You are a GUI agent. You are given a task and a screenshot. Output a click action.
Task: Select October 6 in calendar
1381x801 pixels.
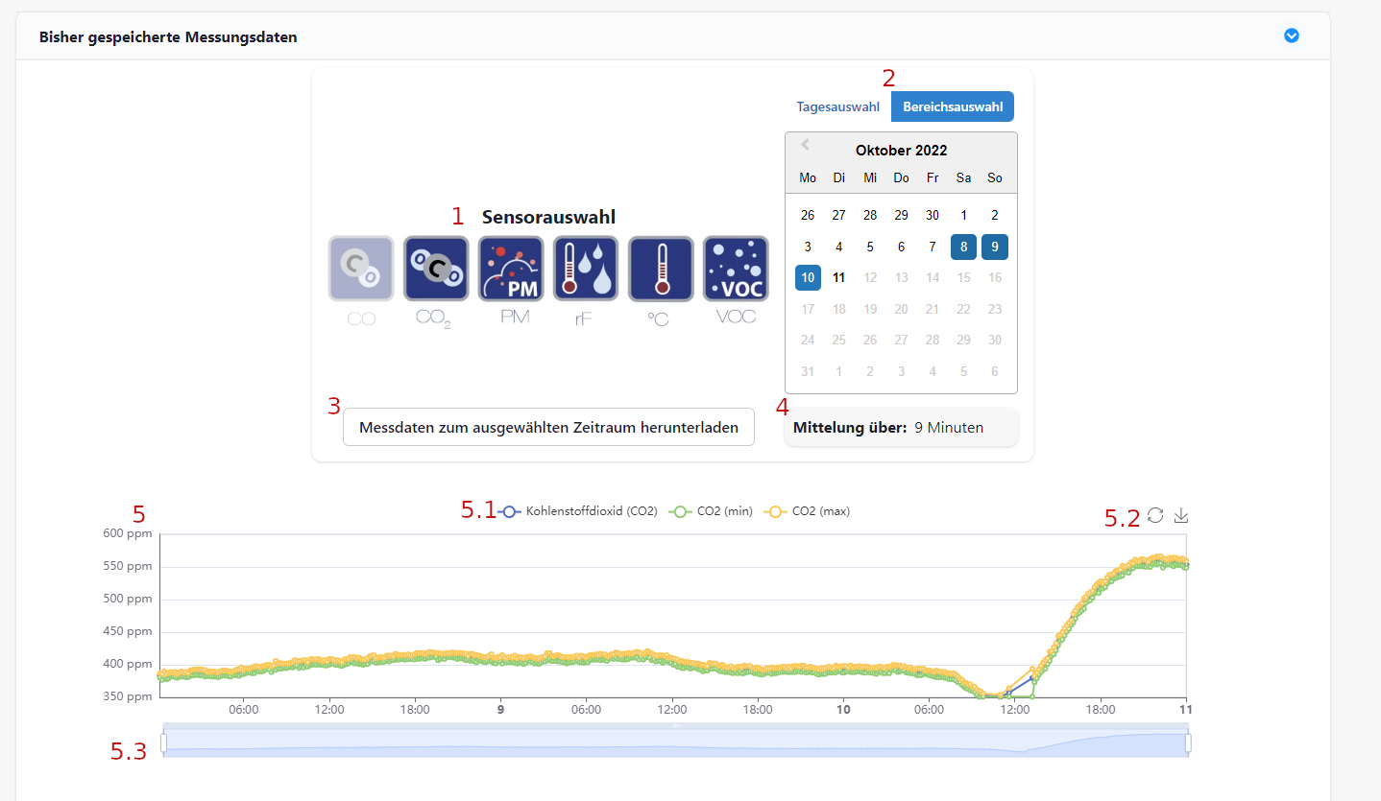coord(901,247)
